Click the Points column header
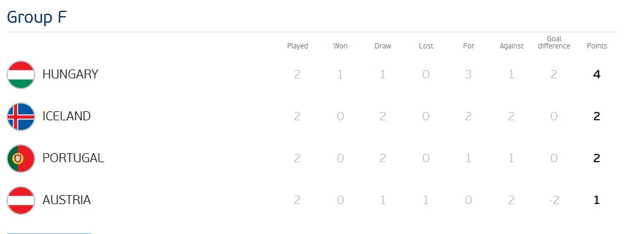This screenshot has height=234, width=633. click(597, 46)
